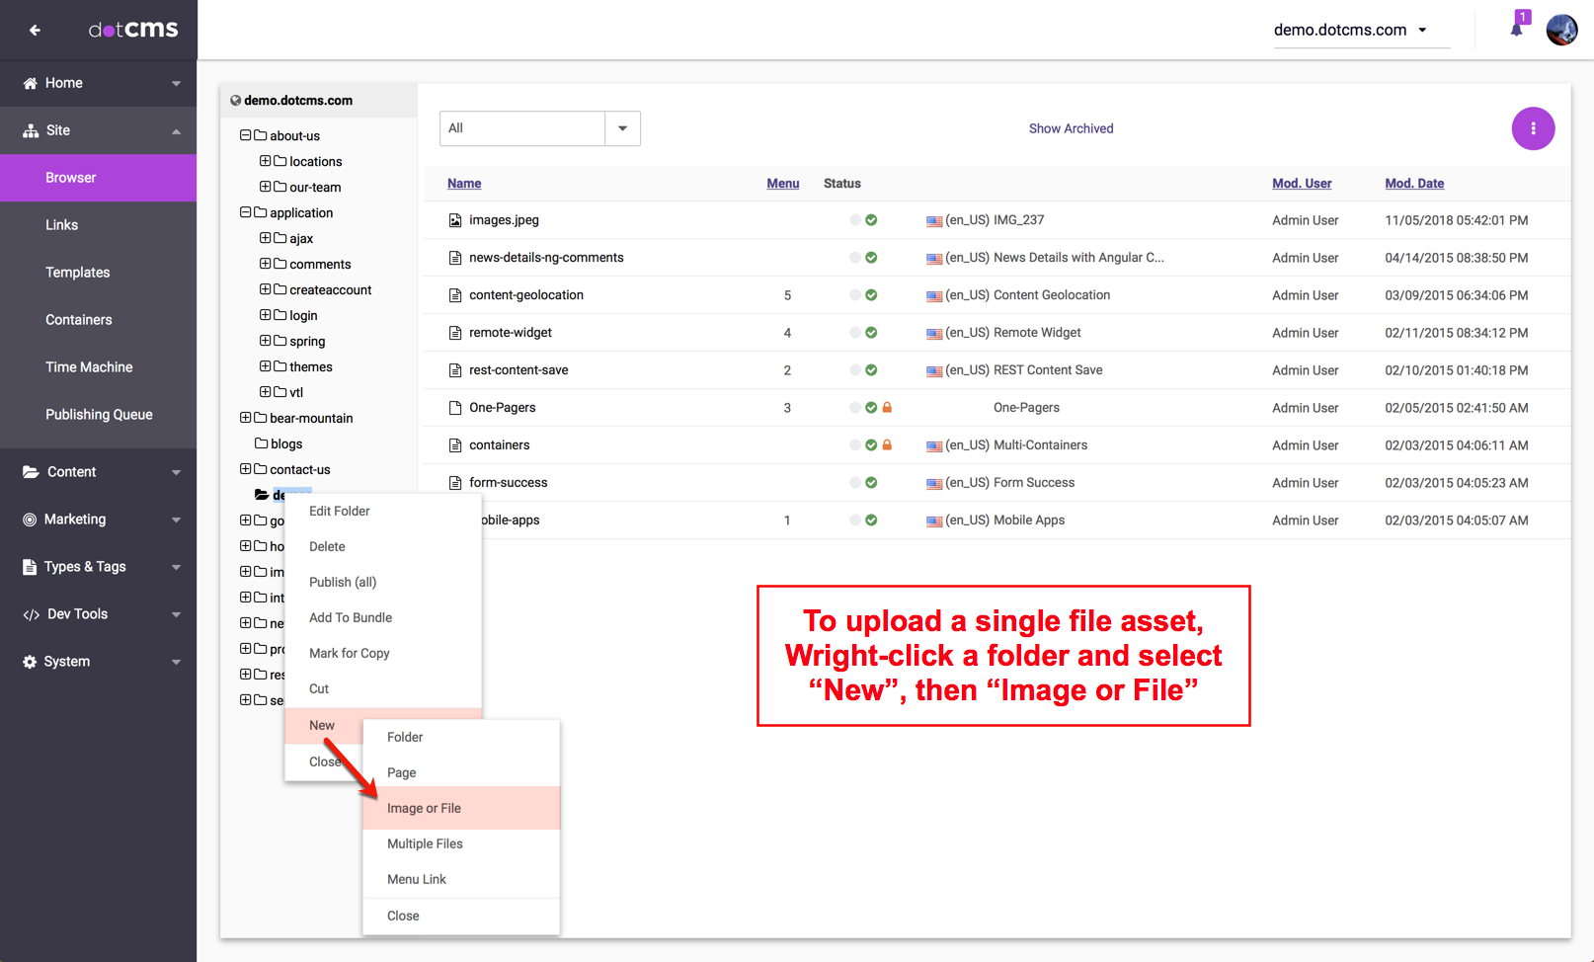Expand the Content navigation section
The image size is (1594, 962).
pos(99,472)
